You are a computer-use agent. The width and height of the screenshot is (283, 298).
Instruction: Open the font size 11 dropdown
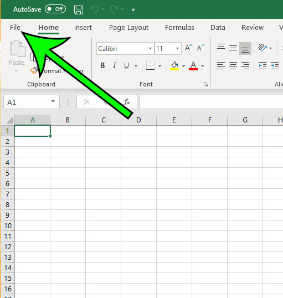(x=177, y=48)
